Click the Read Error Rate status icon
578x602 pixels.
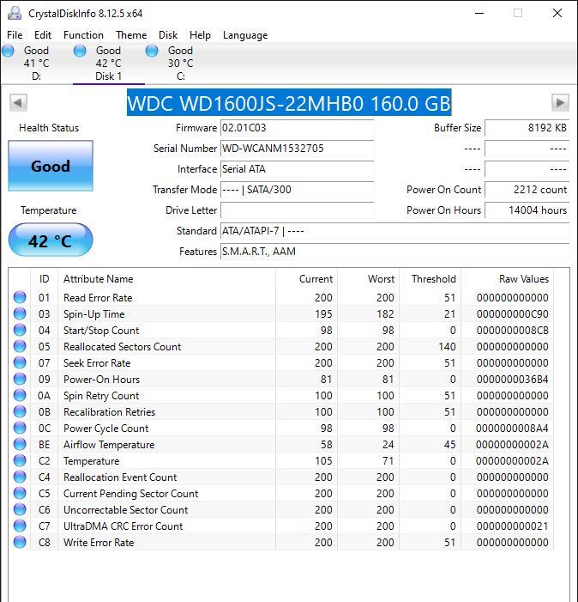coord(20,297)
